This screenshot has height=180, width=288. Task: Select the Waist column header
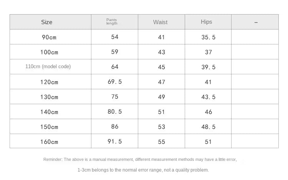click(x=160, y=22)
